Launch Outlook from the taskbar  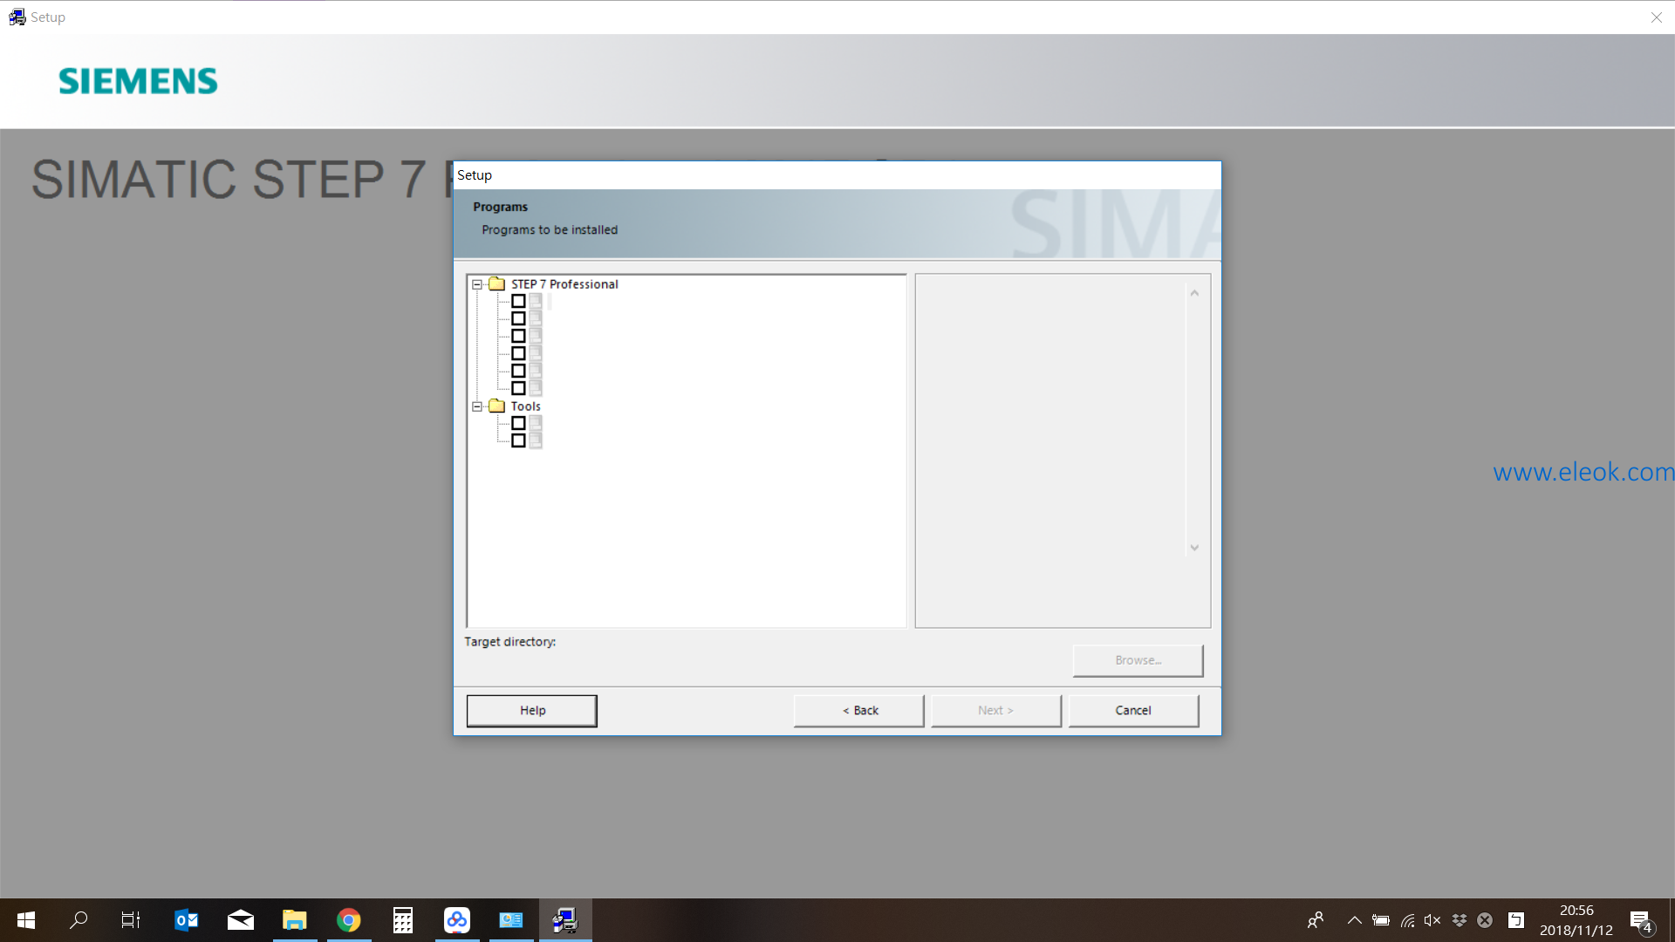point(187,920)
